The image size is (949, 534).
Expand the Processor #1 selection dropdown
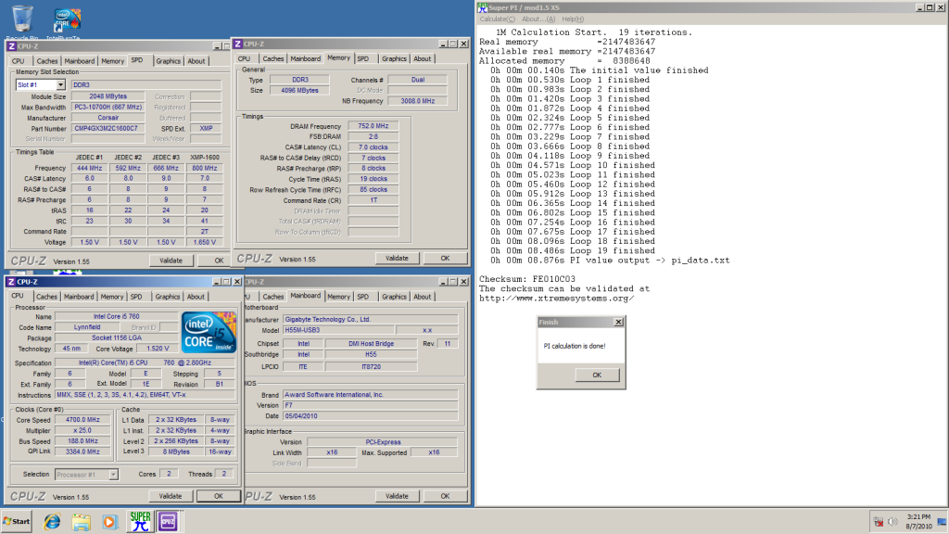pos(89,475)
